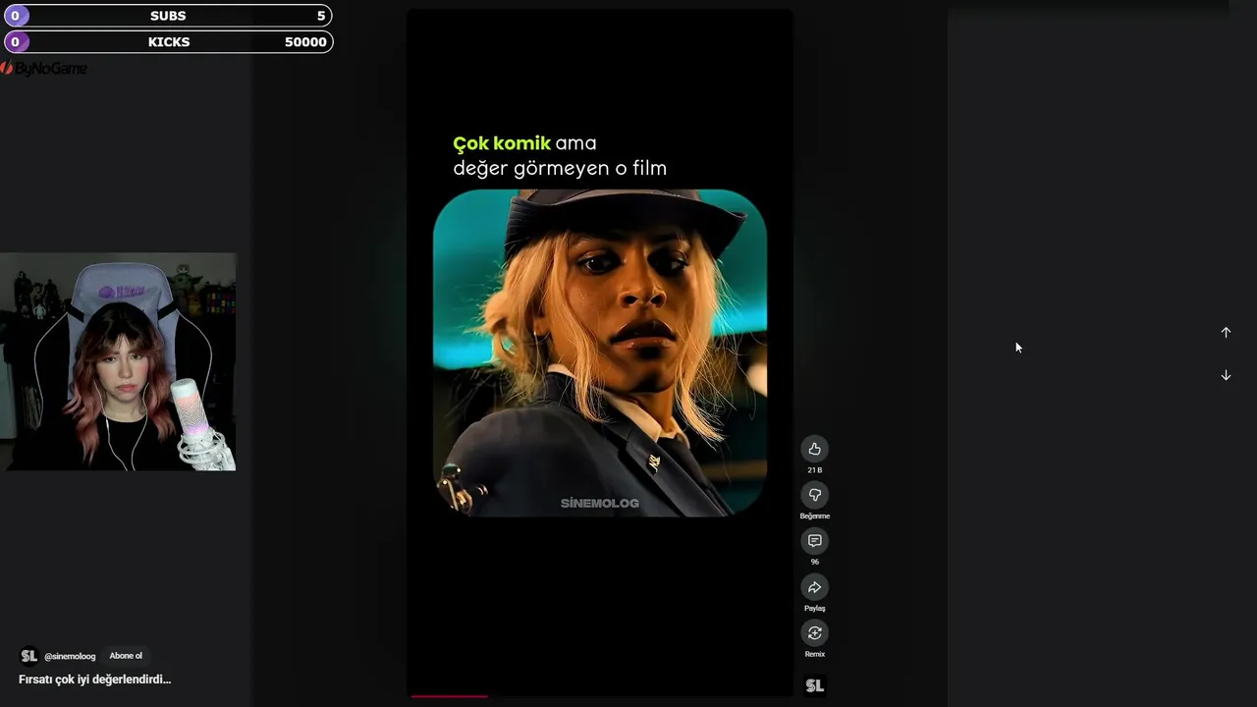Viewport: 1257px width, 707px height.
Task: Seek using the red video progress bar
Action: click(600, 695)
